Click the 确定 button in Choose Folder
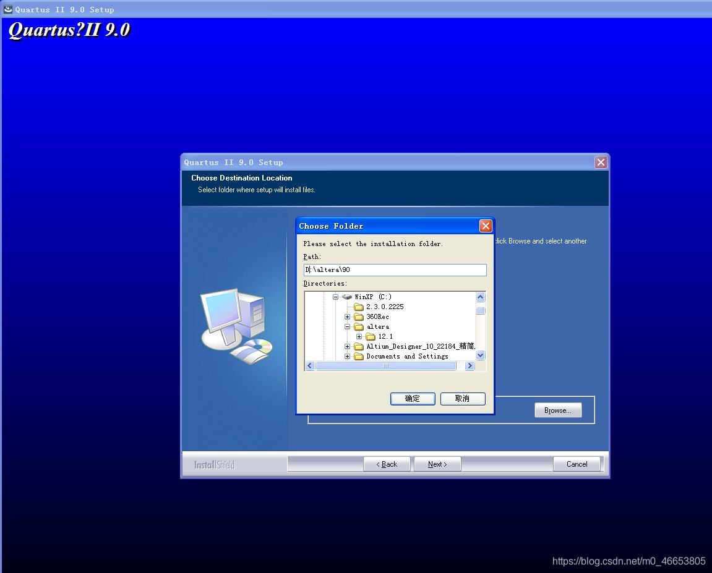Screen dimensions: 712x573 413,398
